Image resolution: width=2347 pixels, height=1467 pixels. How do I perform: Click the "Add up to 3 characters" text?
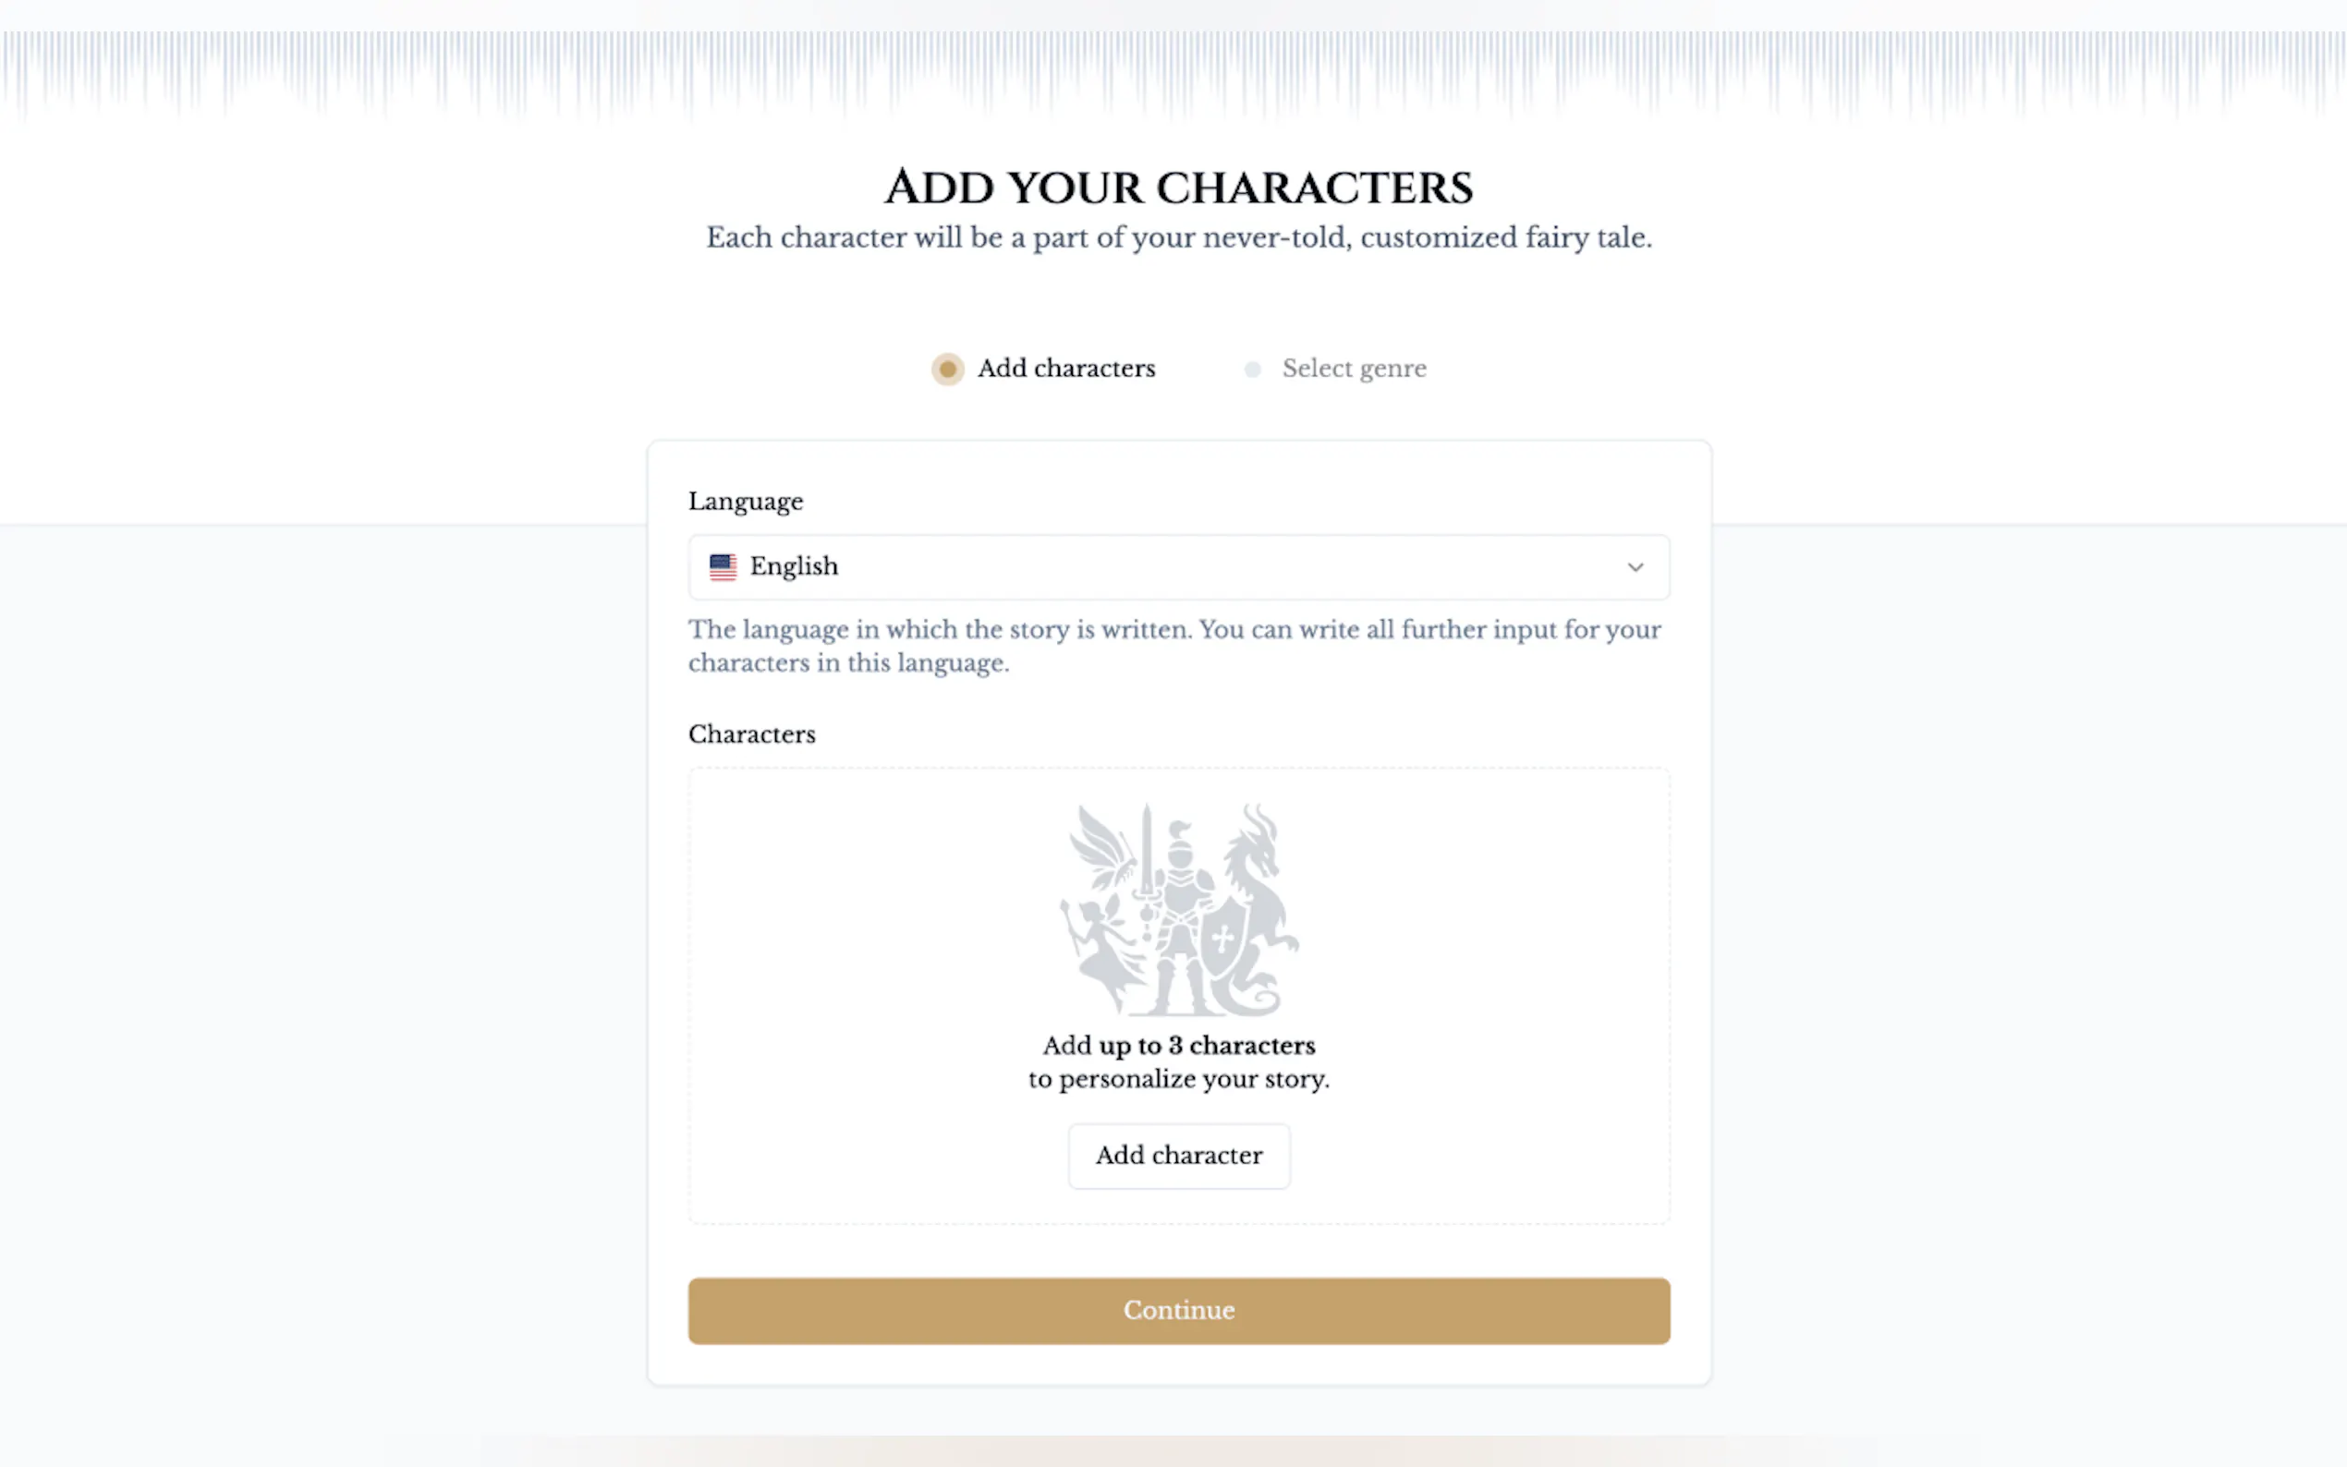tap(1178, 1046)
